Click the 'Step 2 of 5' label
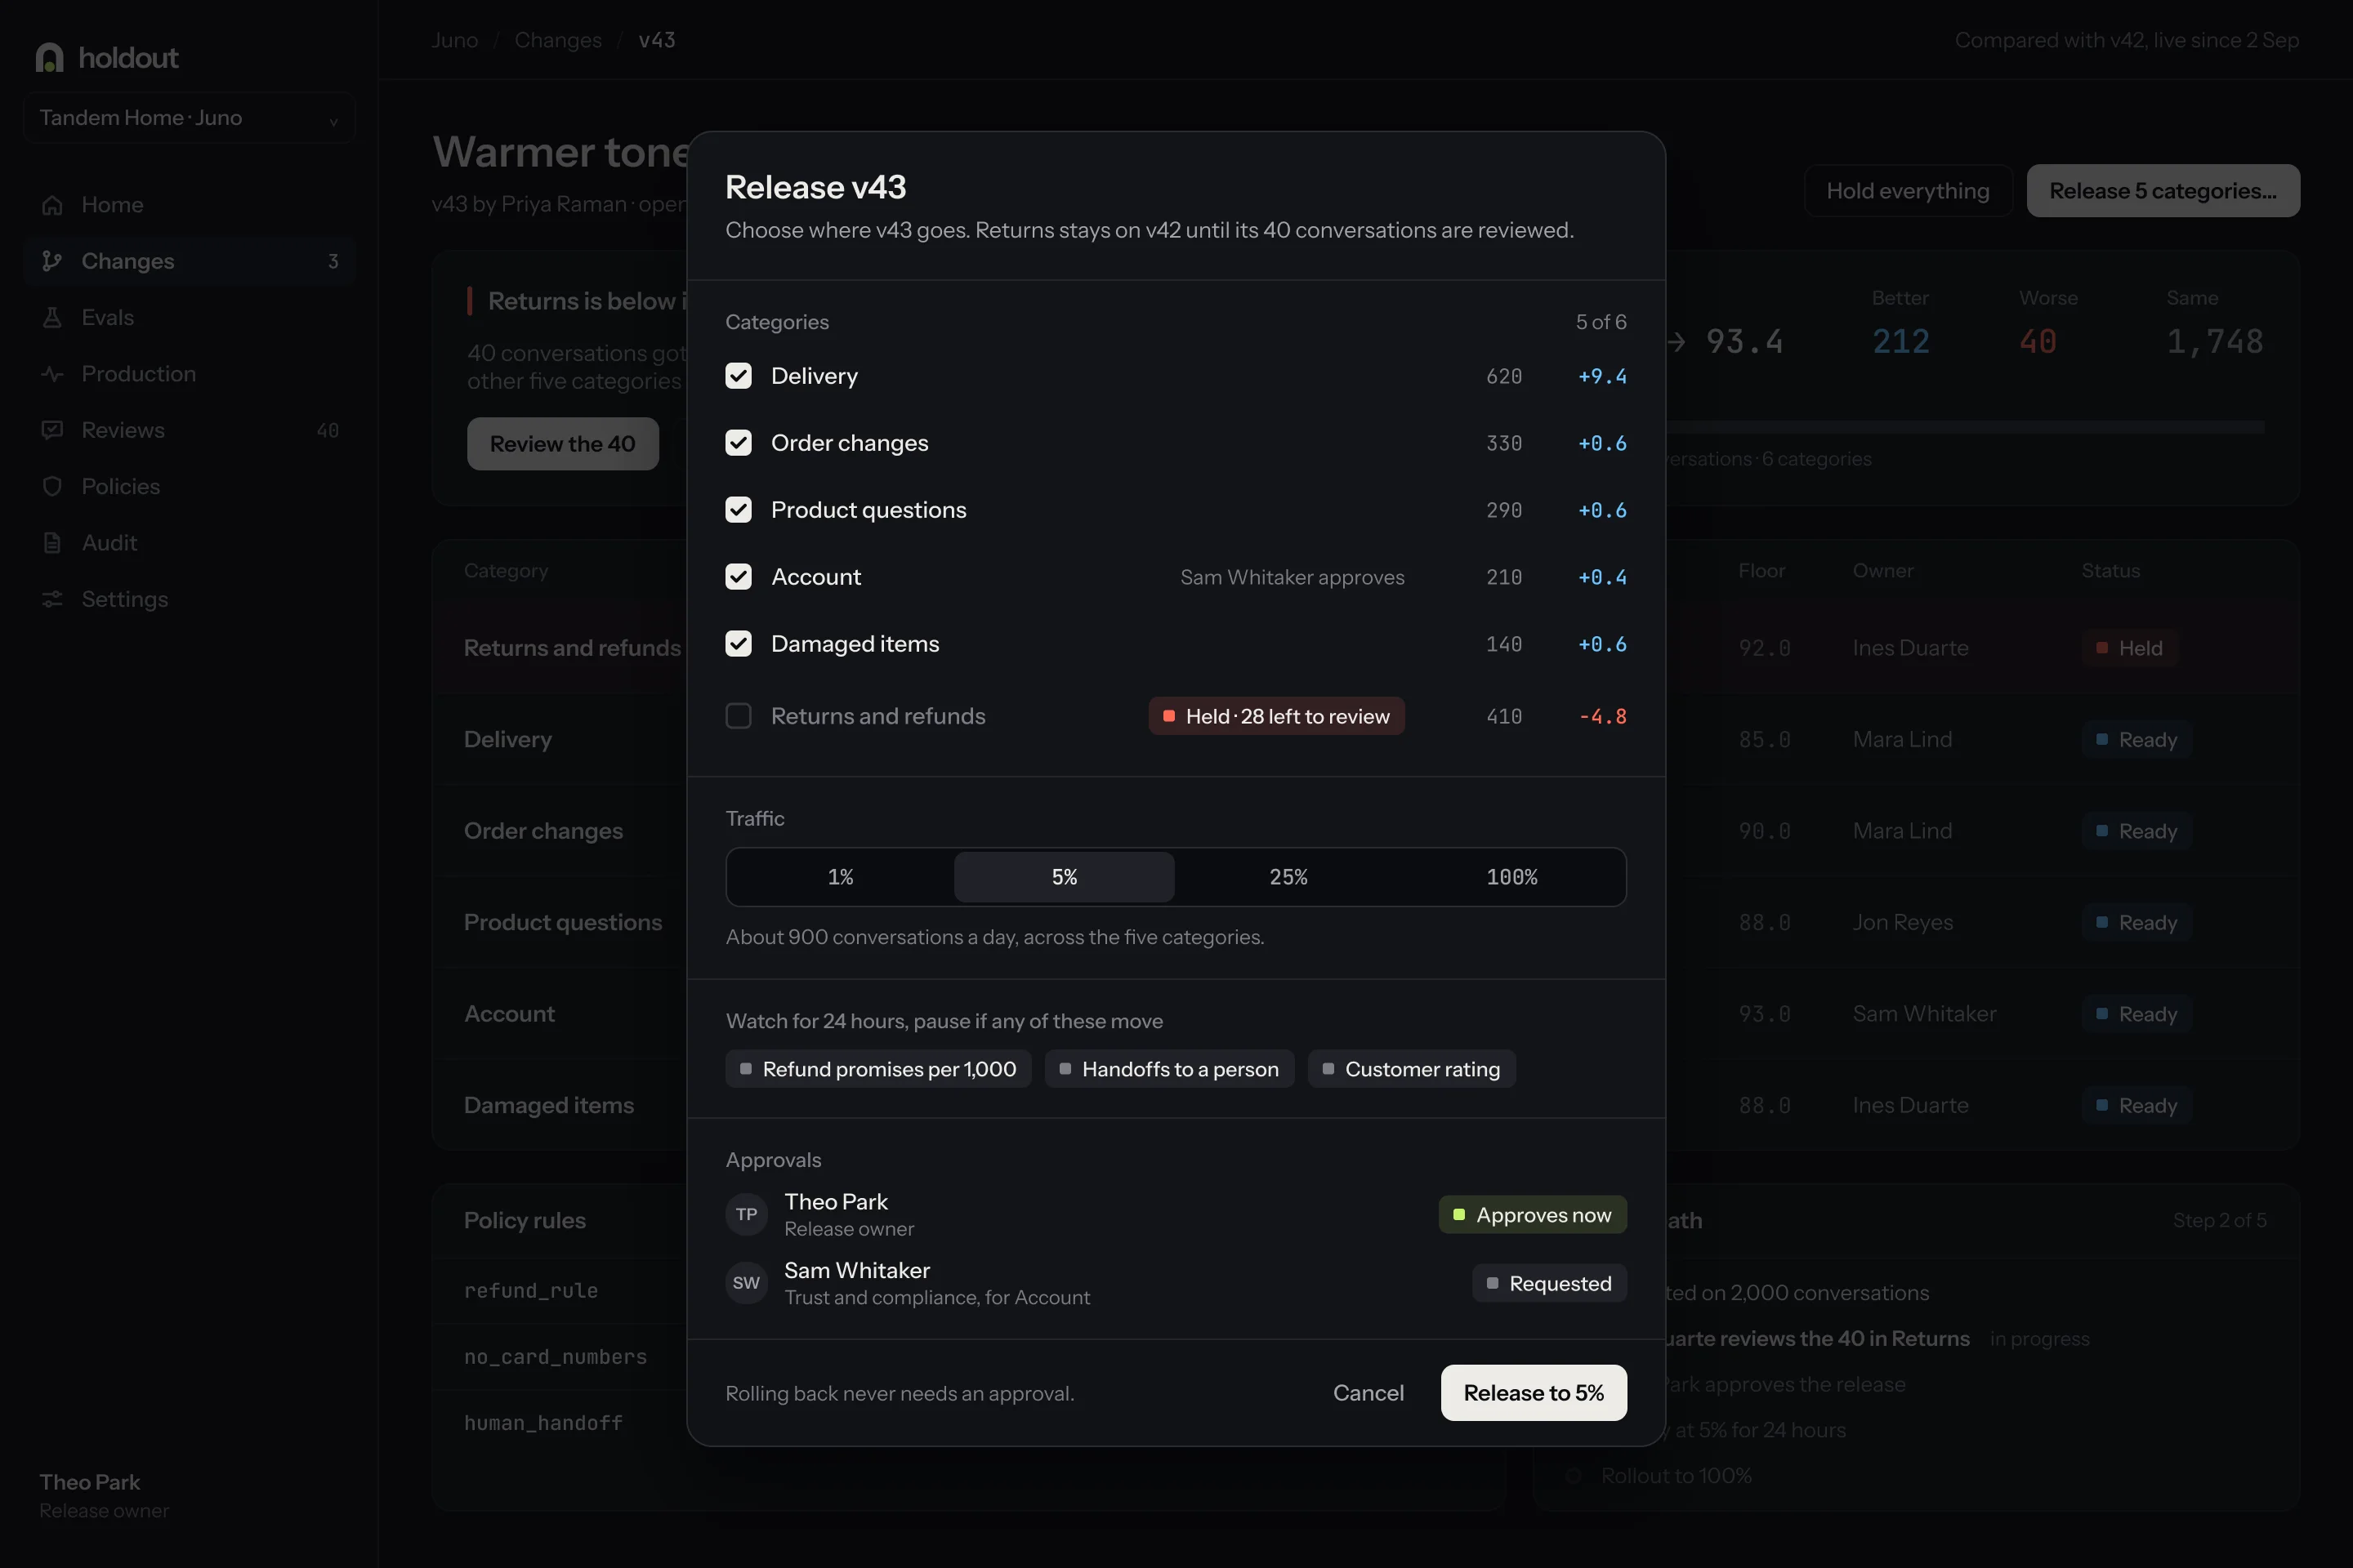 pyautogui.click(x=2220, y=1220)
